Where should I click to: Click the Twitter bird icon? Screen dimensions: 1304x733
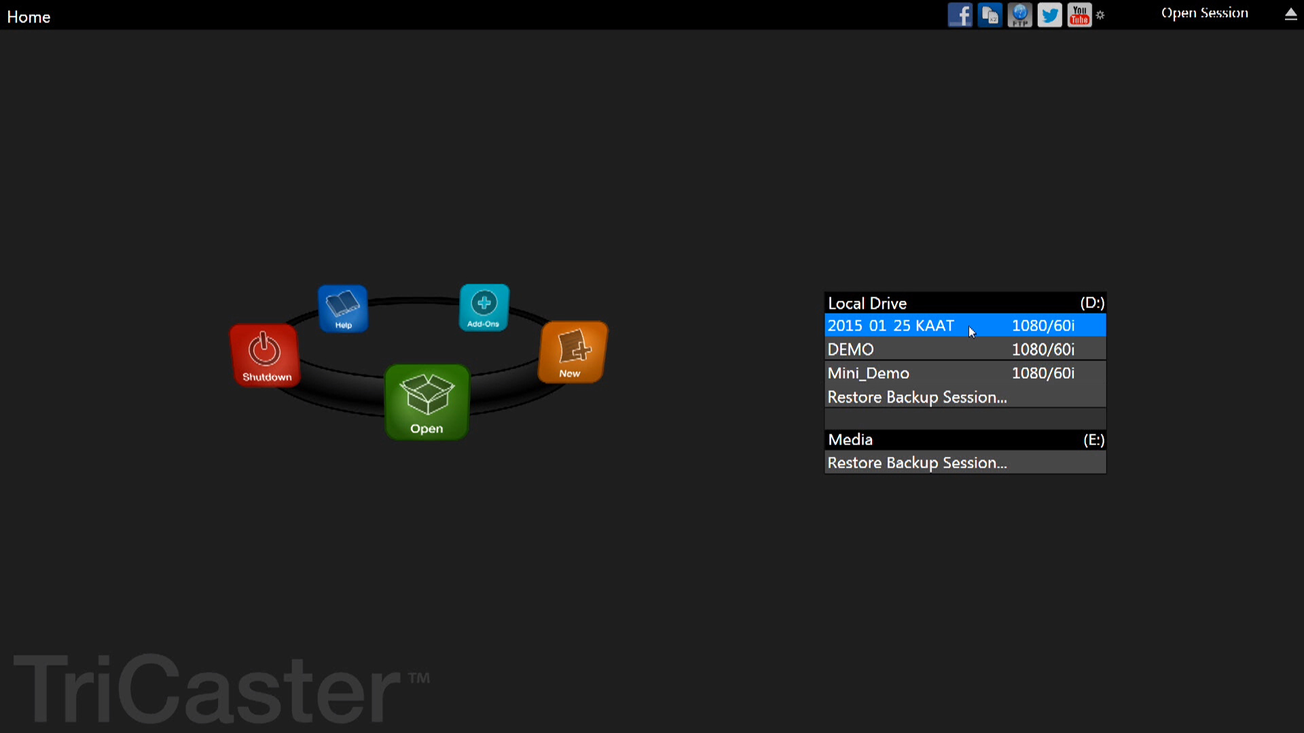pos(1049,14)
